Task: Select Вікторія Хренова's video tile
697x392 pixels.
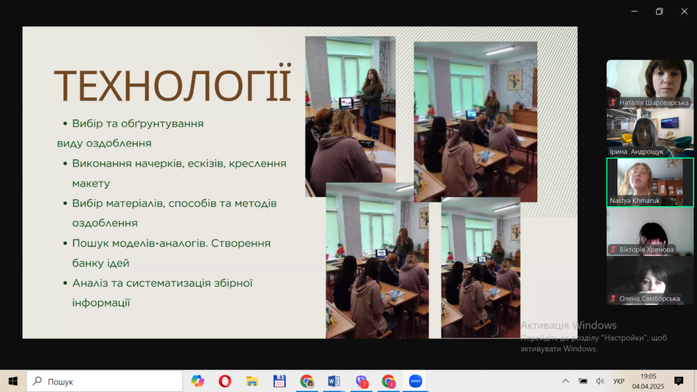Action: click(649, 231)
